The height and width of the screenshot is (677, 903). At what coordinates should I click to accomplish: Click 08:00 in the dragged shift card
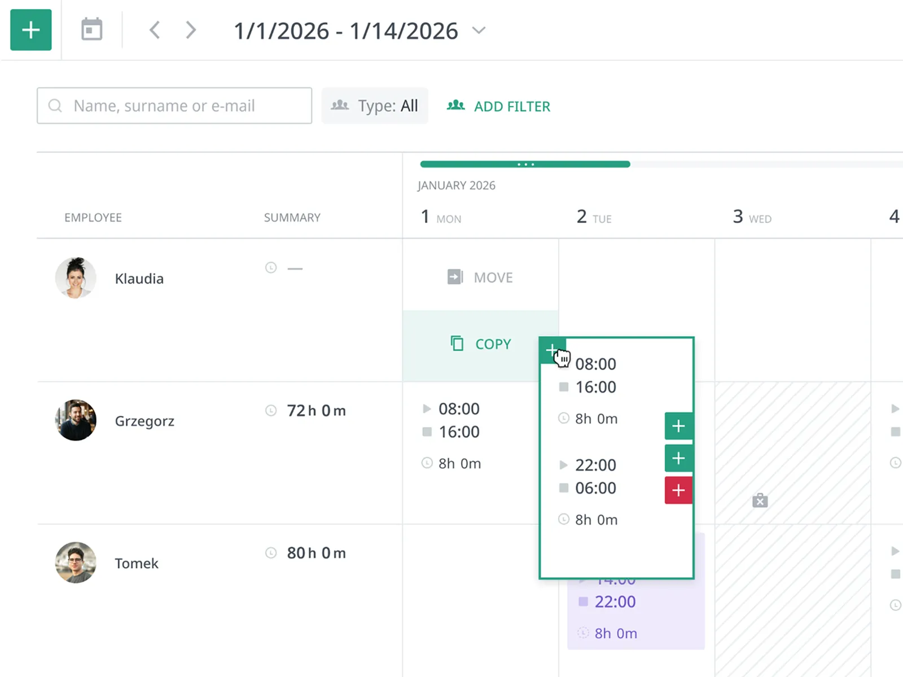point(595,364)
